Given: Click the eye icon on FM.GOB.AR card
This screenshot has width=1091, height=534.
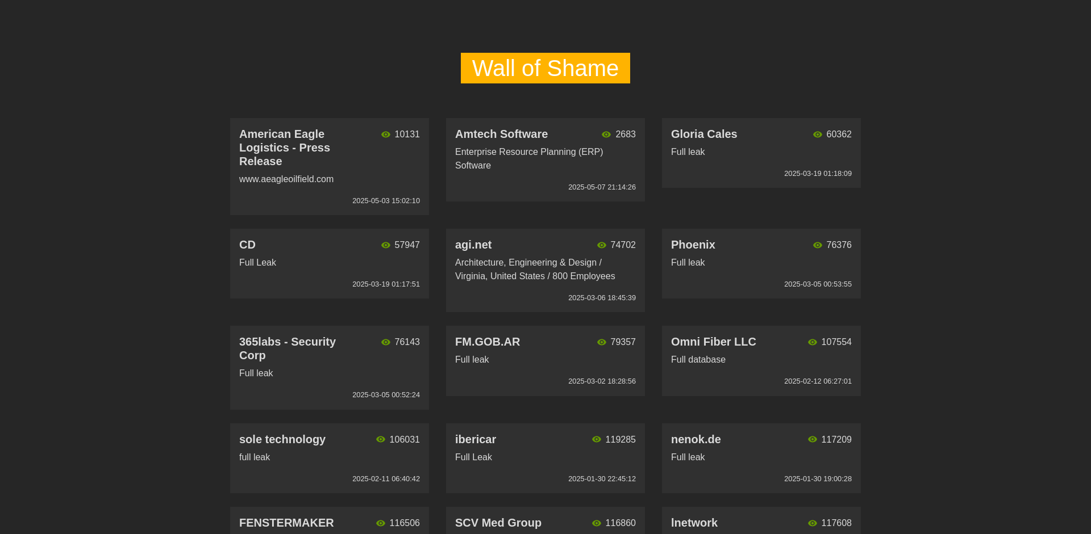Looking at the screenshot, I should [602, 342].
